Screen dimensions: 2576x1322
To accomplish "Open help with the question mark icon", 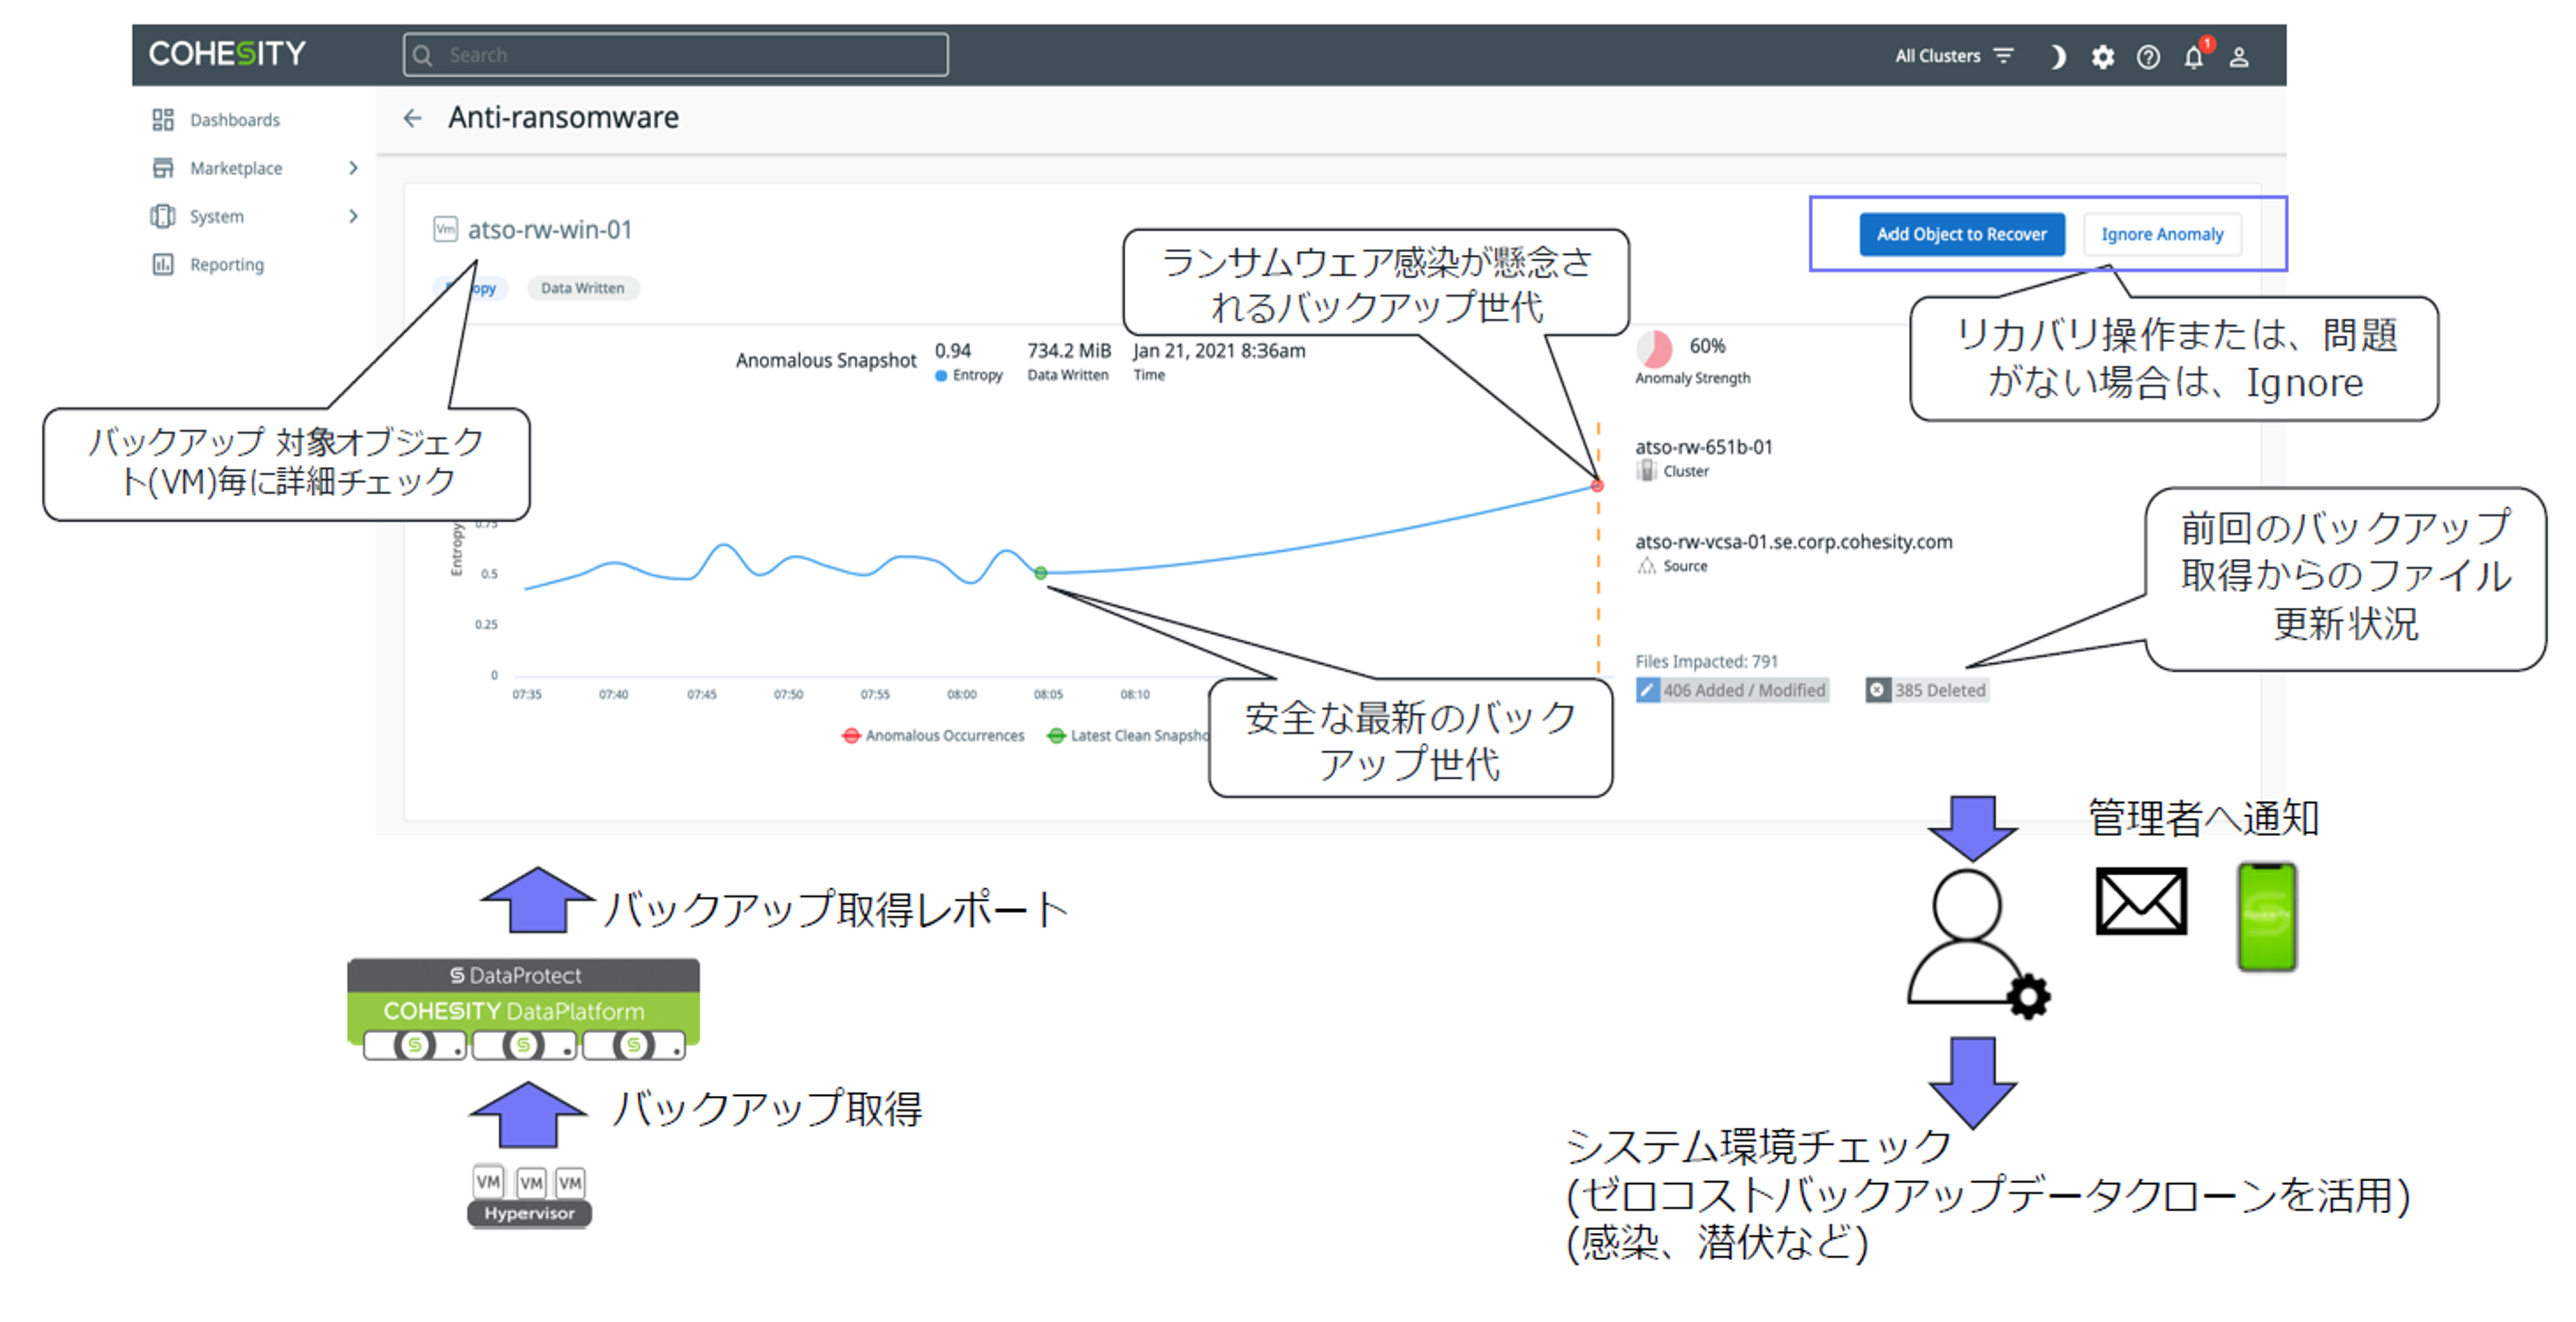I will click(x=2148, y=57).
